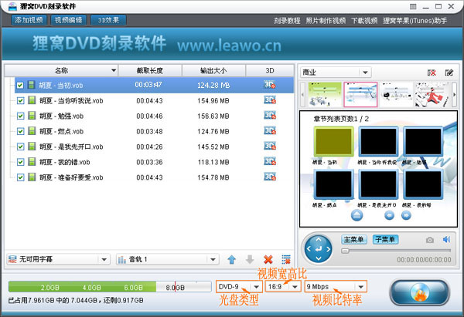Toggle 3D icon for 胡夏 - 勉强.vob
The width and height of the screenshot is (464, 317).
coord(270,116)
